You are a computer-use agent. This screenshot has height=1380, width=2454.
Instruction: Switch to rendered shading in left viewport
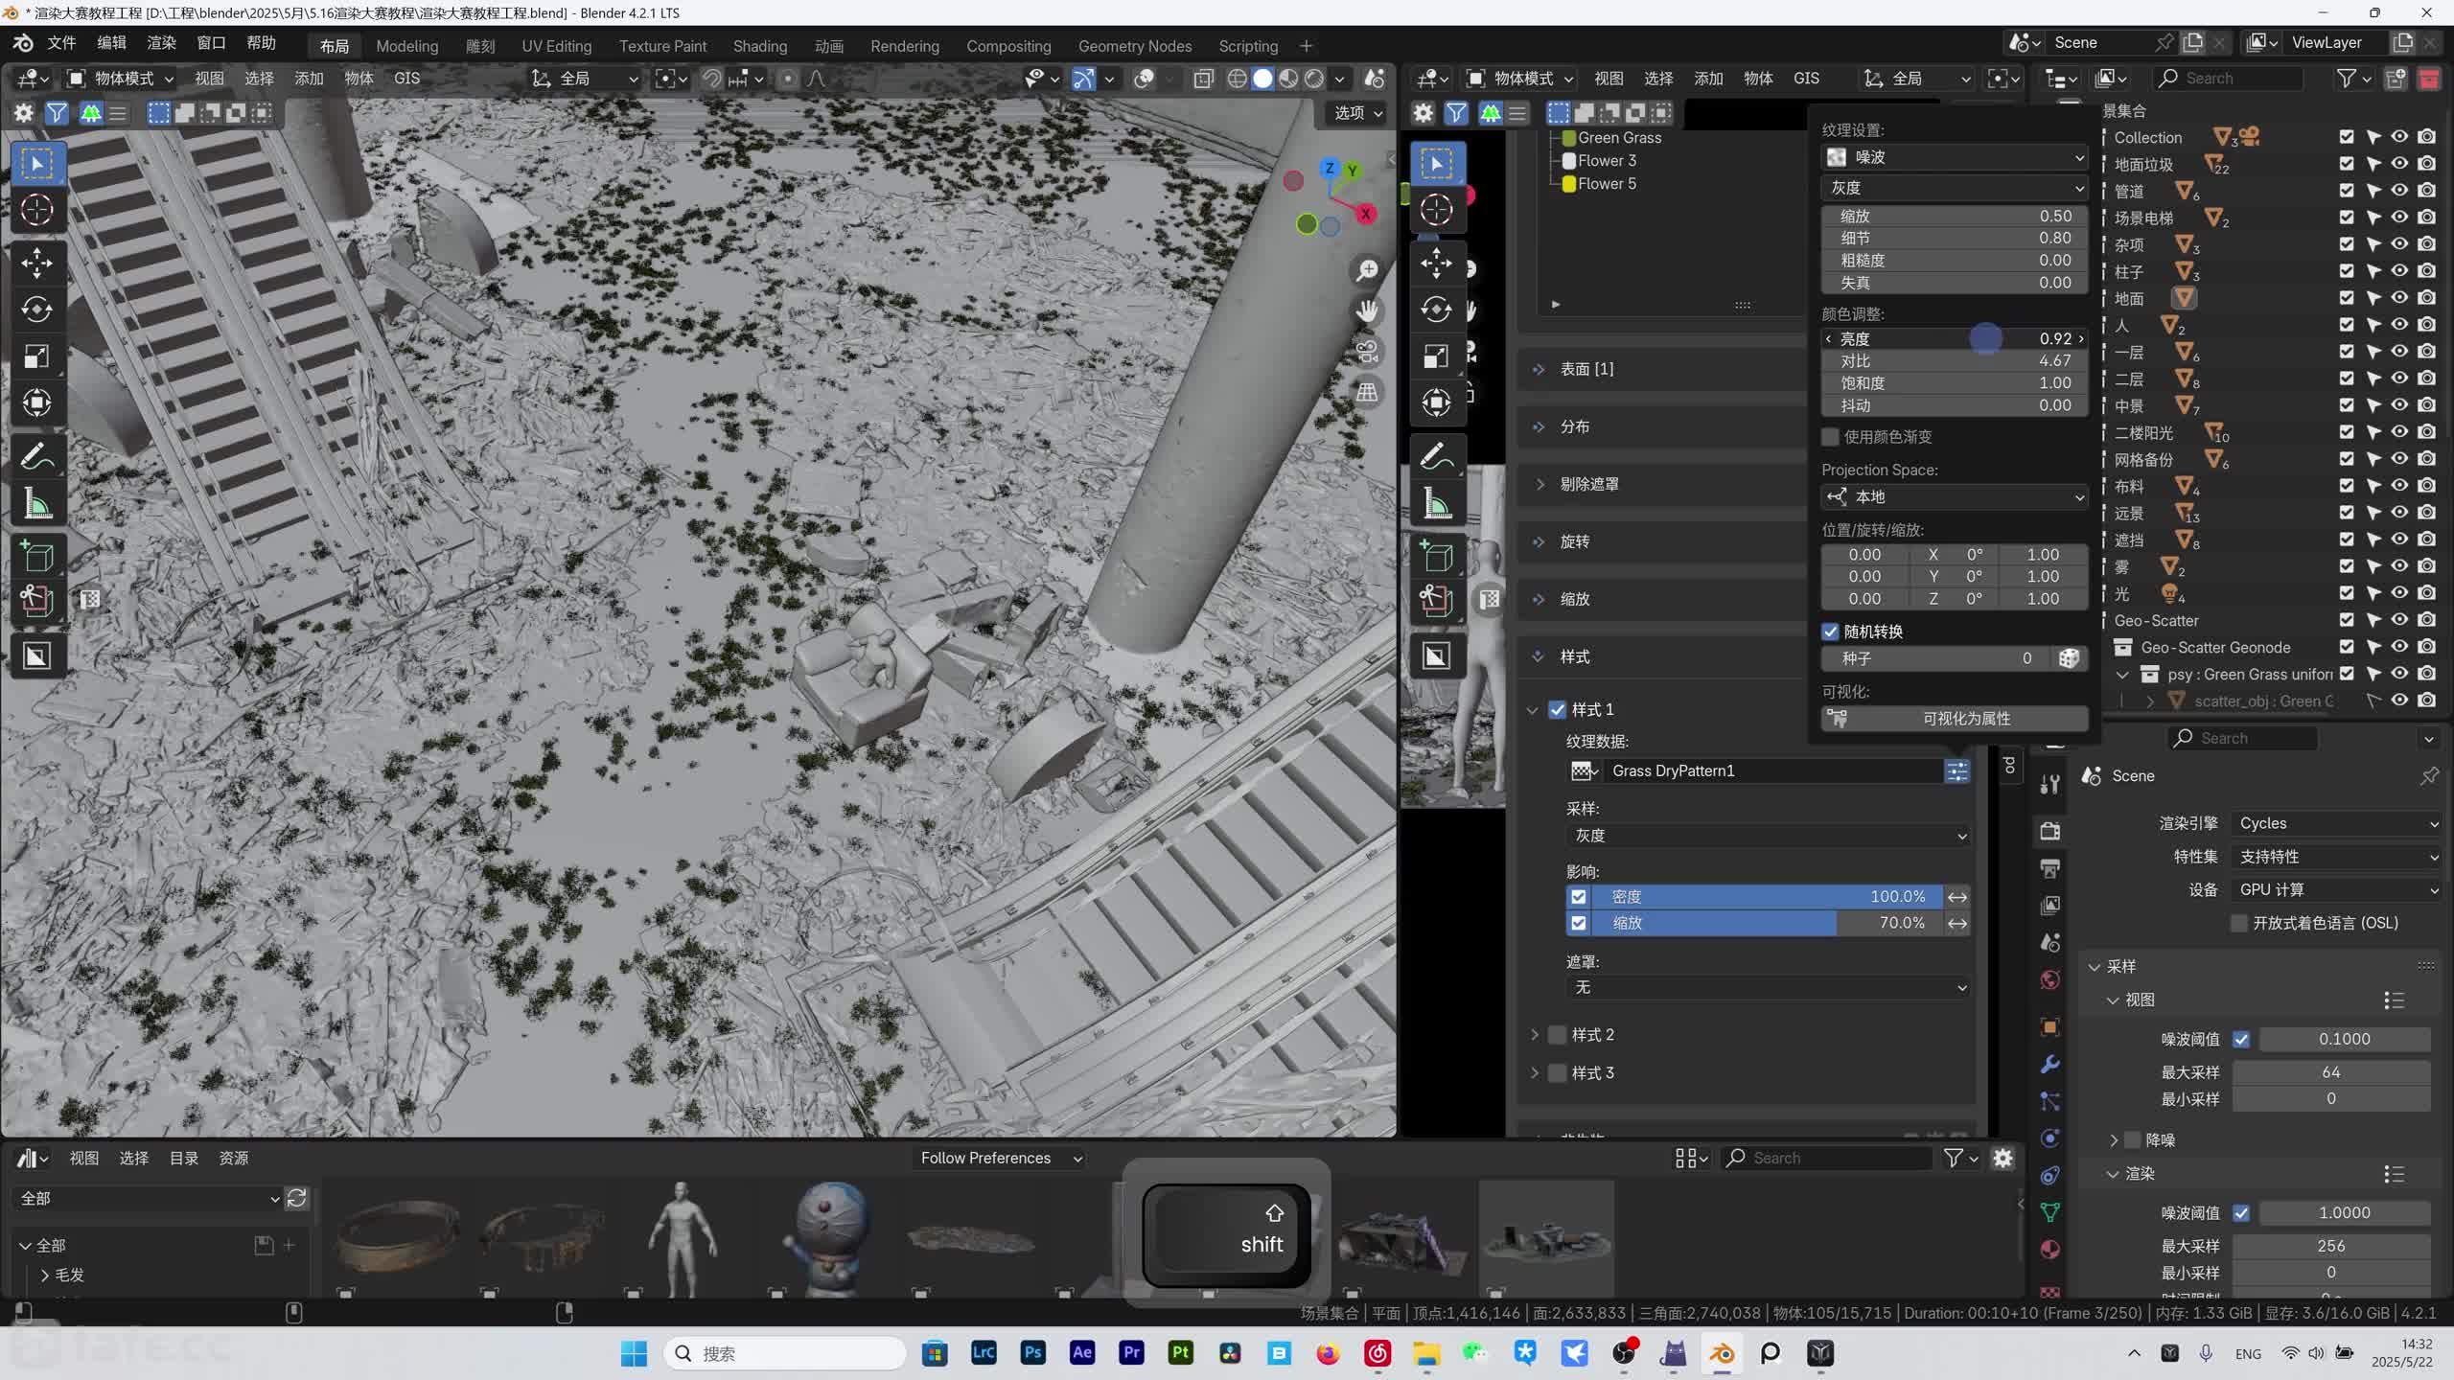point(1314,79)
